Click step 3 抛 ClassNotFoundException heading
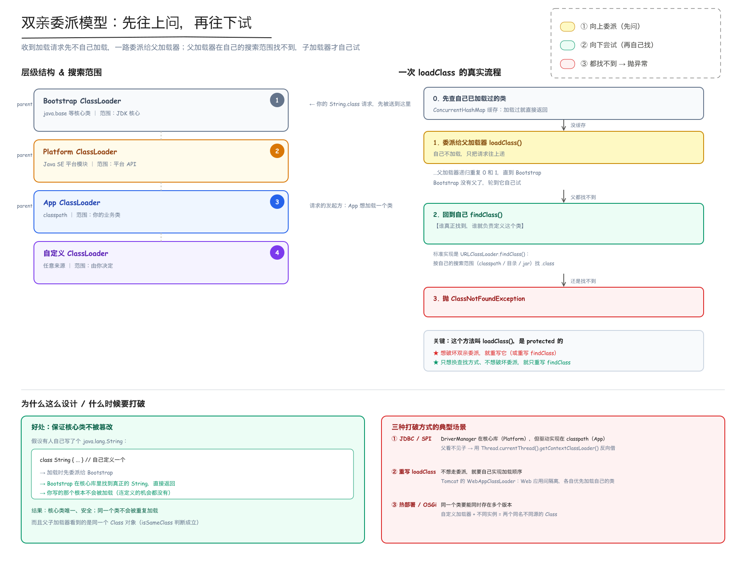The width and height of the screenshot is (746, 577). click(479, 299)
